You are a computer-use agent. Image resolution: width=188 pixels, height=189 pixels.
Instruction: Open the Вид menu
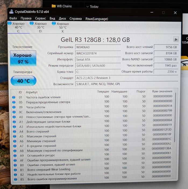coord(52,18)
